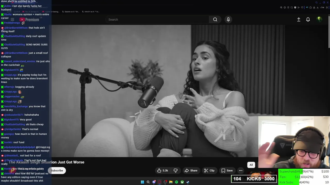
Task: Click the browser zoom icon in address bar
Action: (x=281, y=7)
